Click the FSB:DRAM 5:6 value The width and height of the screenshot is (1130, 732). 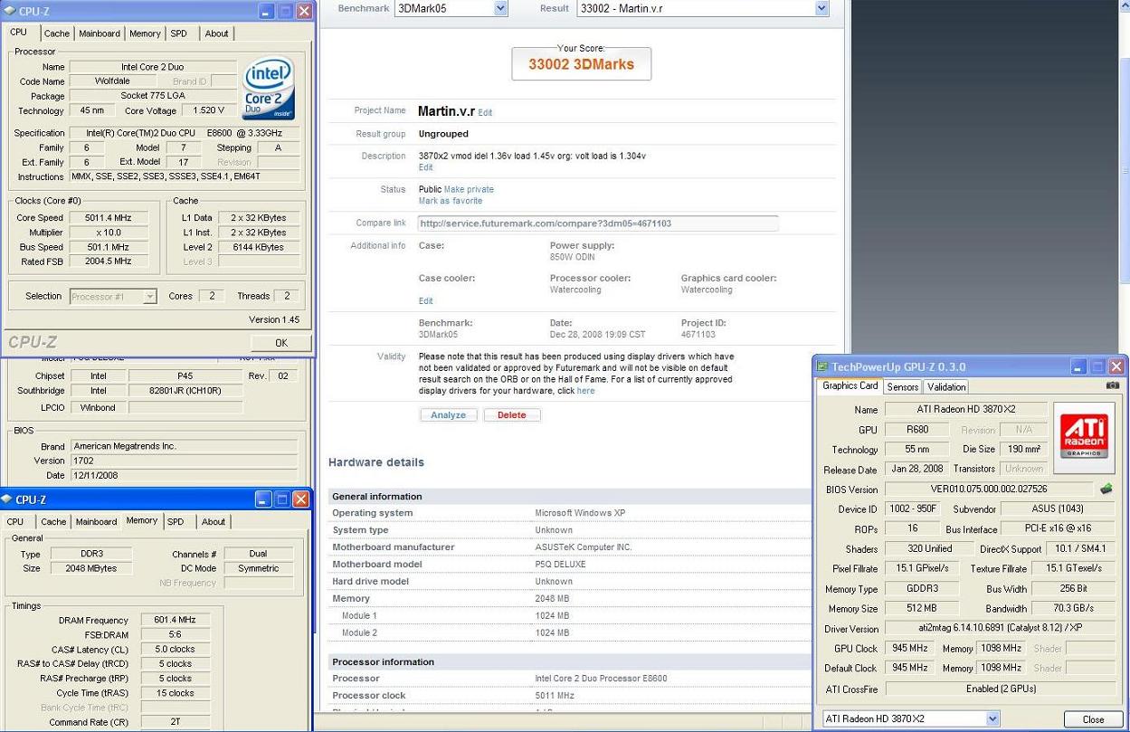176,635
